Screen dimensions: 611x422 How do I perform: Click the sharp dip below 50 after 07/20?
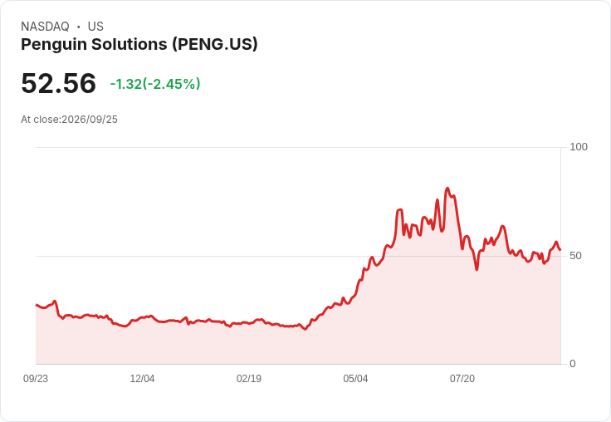point(477,269)
